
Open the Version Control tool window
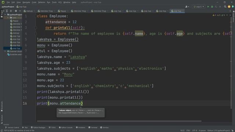[12, 128]
